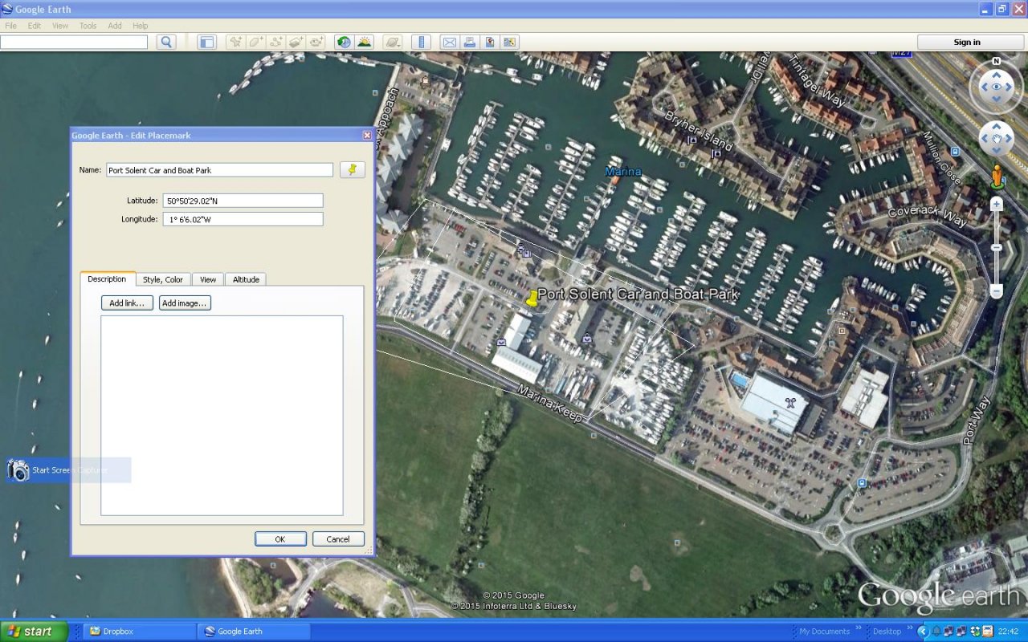Open the View menu

point(60,26)
